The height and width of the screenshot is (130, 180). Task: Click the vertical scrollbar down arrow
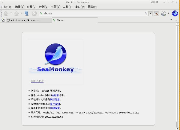coord(178,129)
